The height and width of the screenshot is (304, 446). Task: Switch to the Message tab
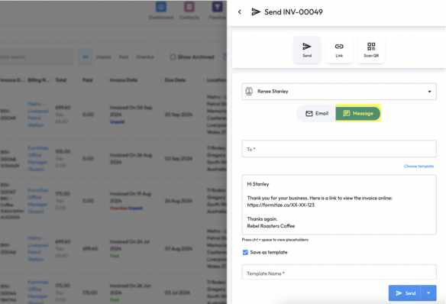pos(358,114)
